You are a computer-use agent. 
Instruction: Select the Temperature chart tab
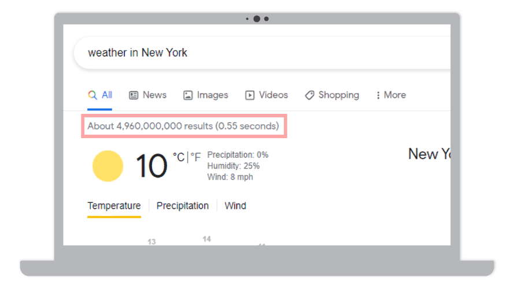click(114, 206)
